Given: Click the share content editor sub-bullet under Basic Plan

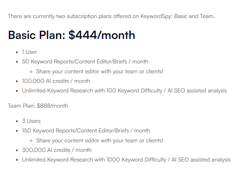Looking at the screenshot, I should (x=100, y=71).
